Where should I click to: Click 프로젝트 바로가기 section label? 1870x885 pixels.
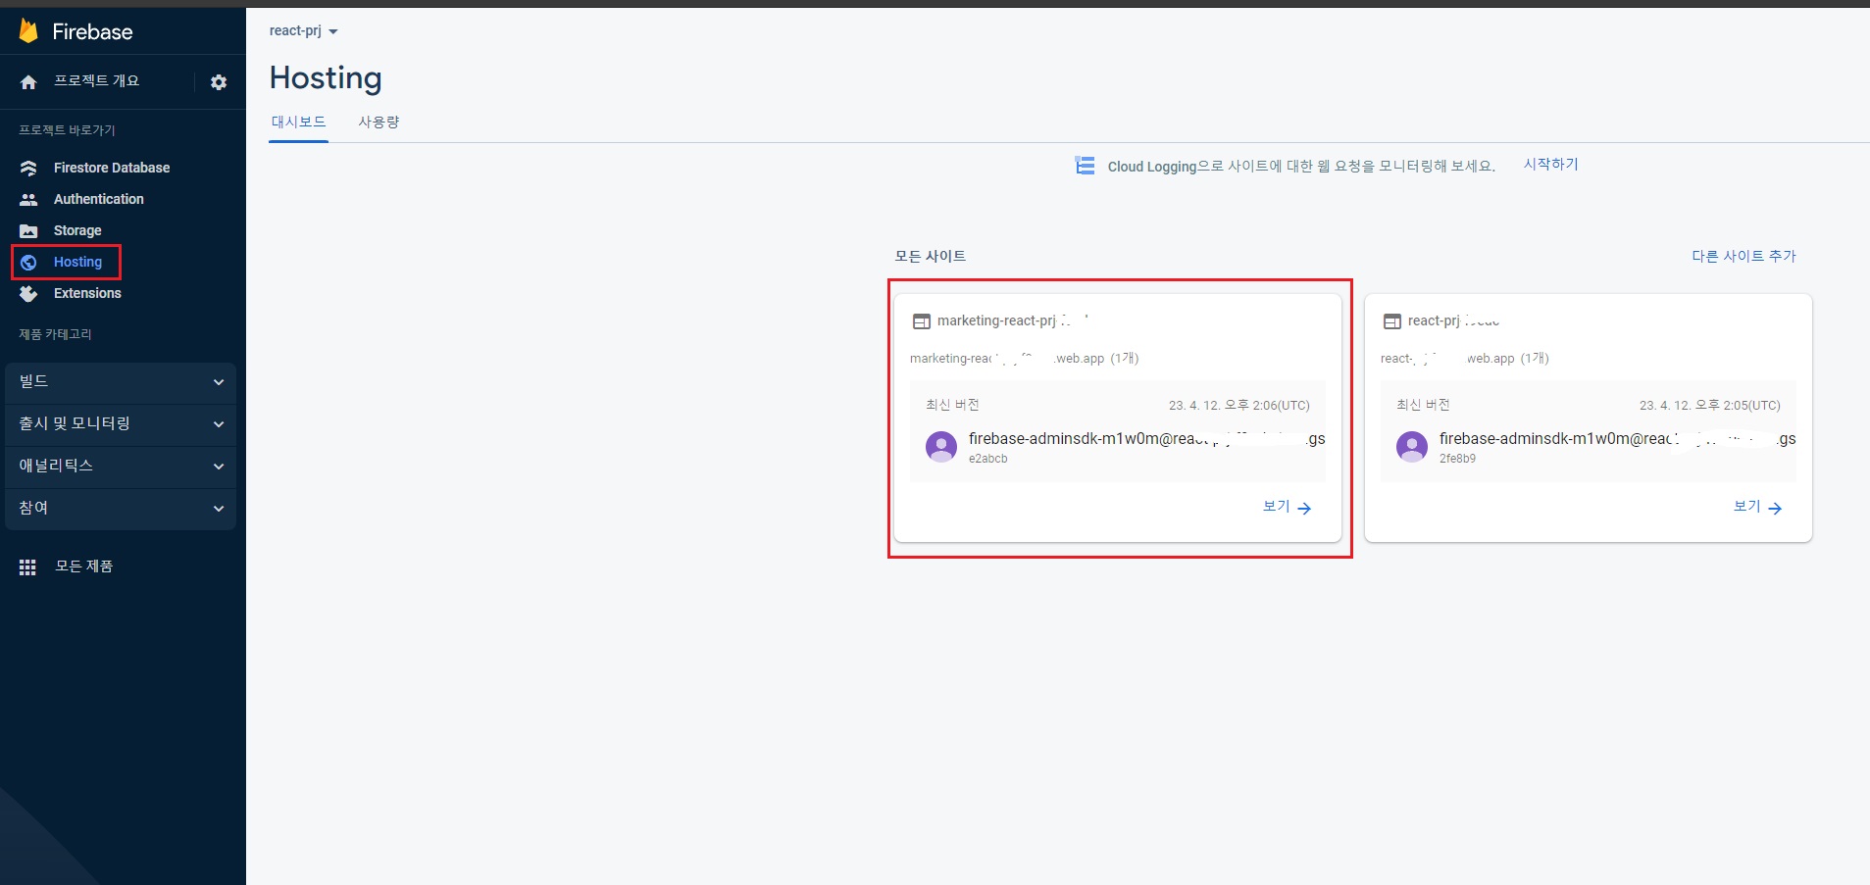point(67,130)
